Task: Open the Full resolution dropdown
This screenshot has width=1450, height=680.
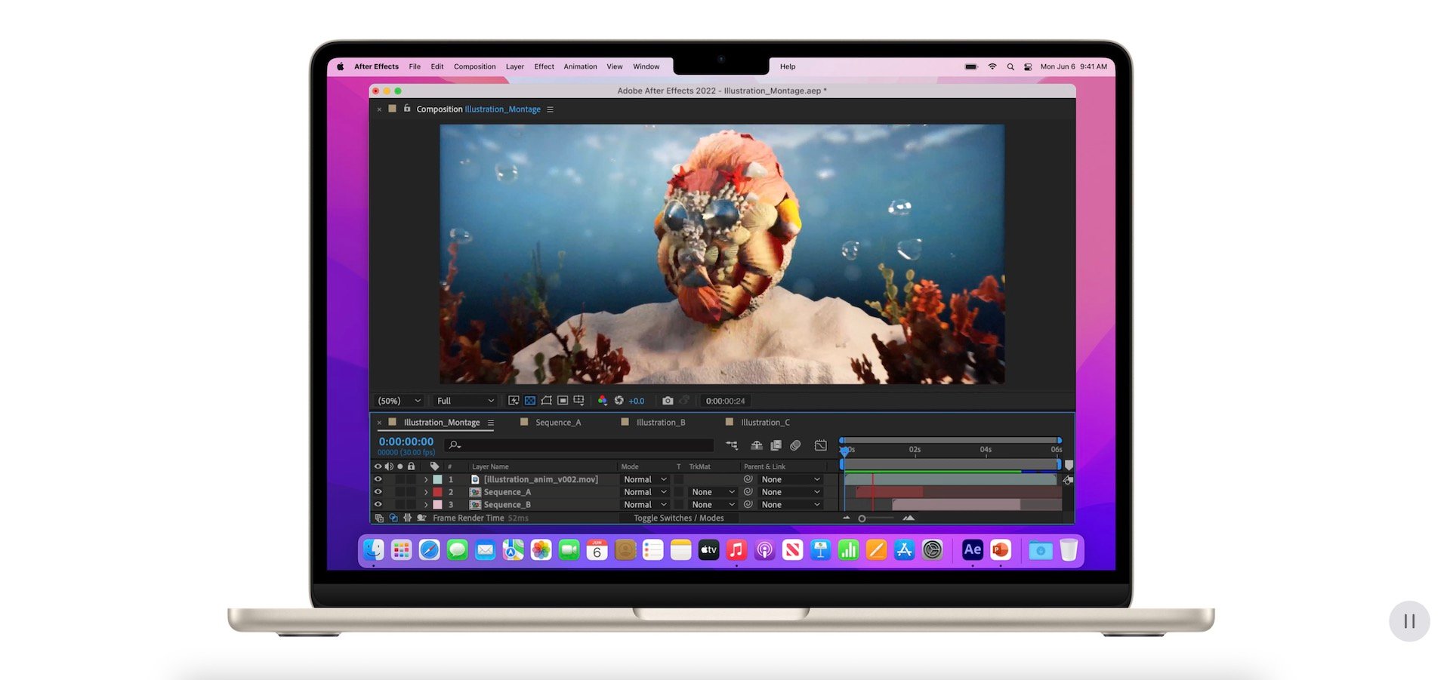Action: pos(466,401)
